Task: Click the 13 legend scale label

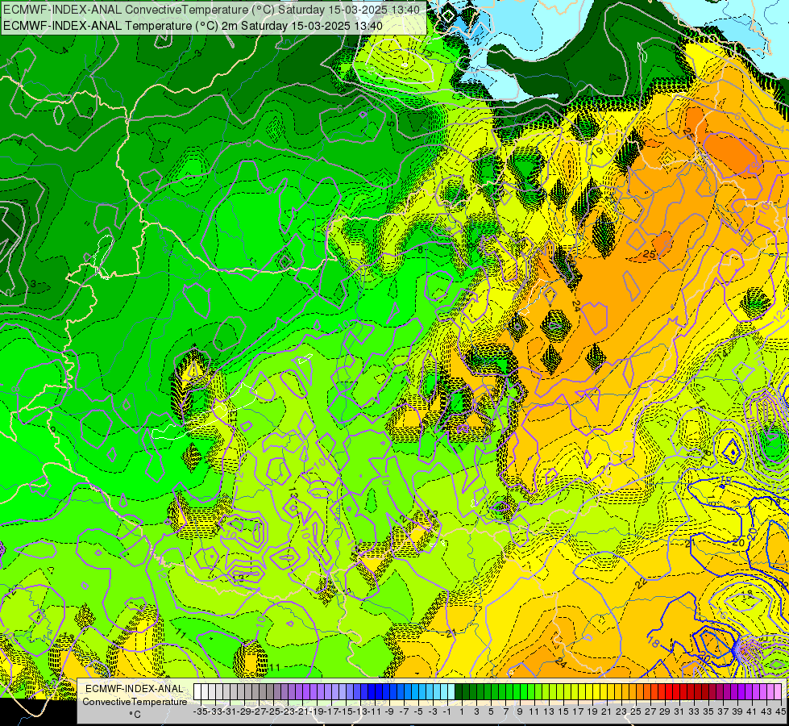Action: (549, 711)
